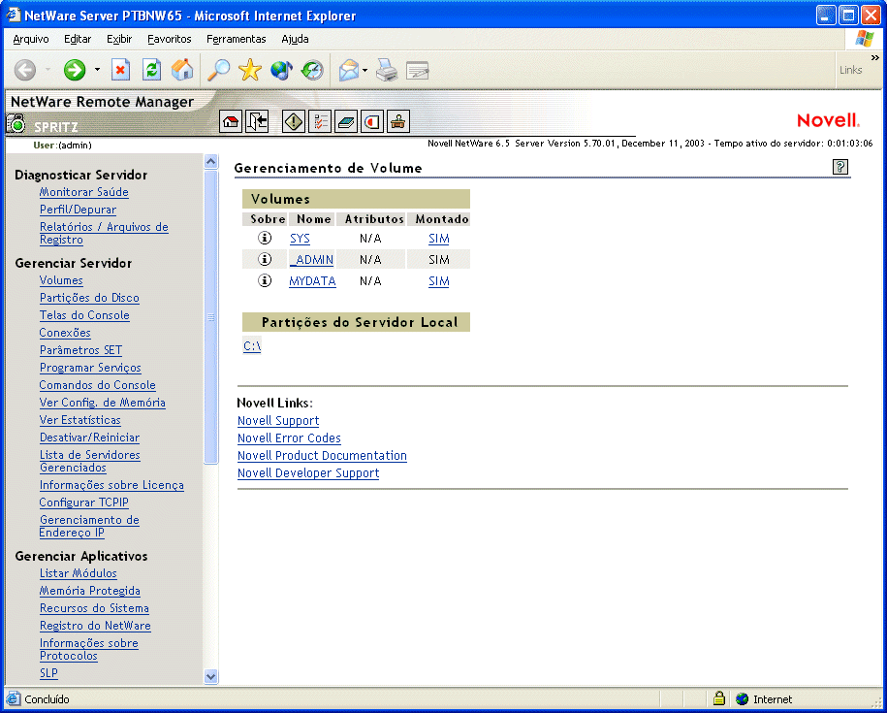Screen dimensions: 887x713
Task: Open the SYS volume link
Action: tap(300, 239)
